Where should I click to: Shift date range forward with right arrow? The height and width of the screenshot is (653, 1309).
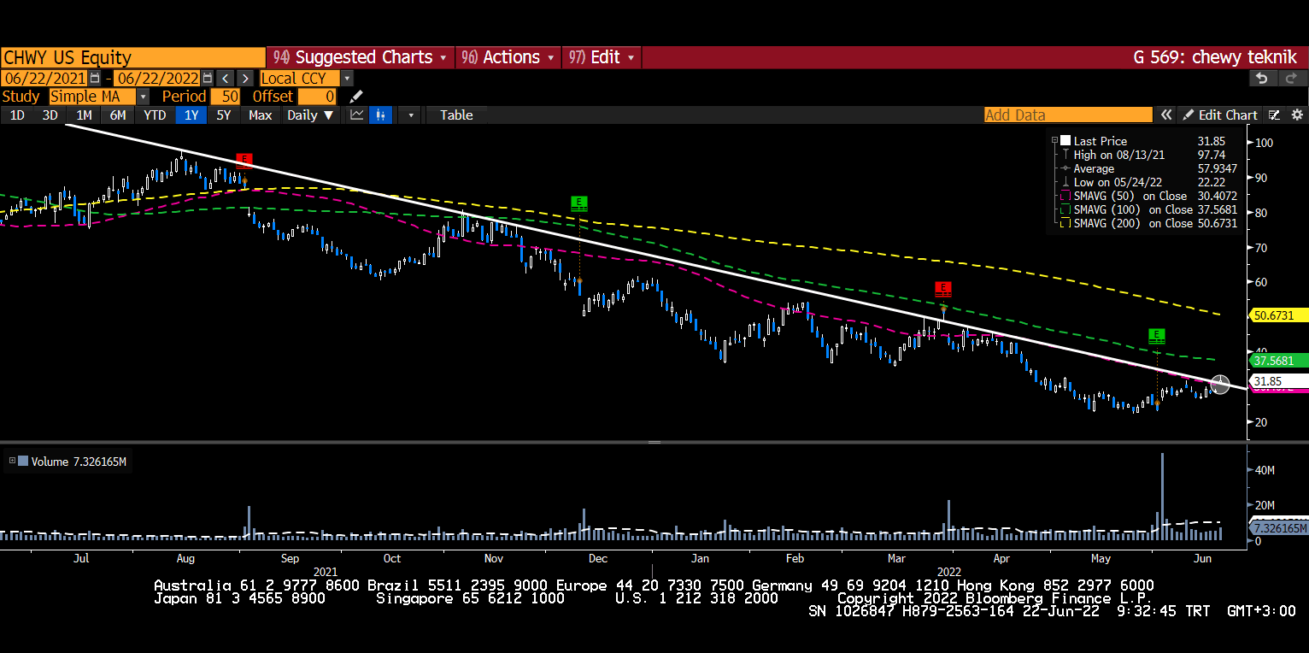tap(244, 78)
